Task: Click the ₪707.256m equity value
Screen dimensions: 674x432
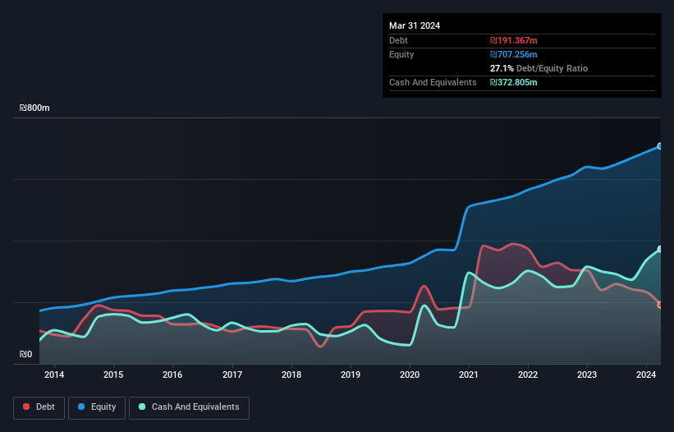Action: pos(514,54)
